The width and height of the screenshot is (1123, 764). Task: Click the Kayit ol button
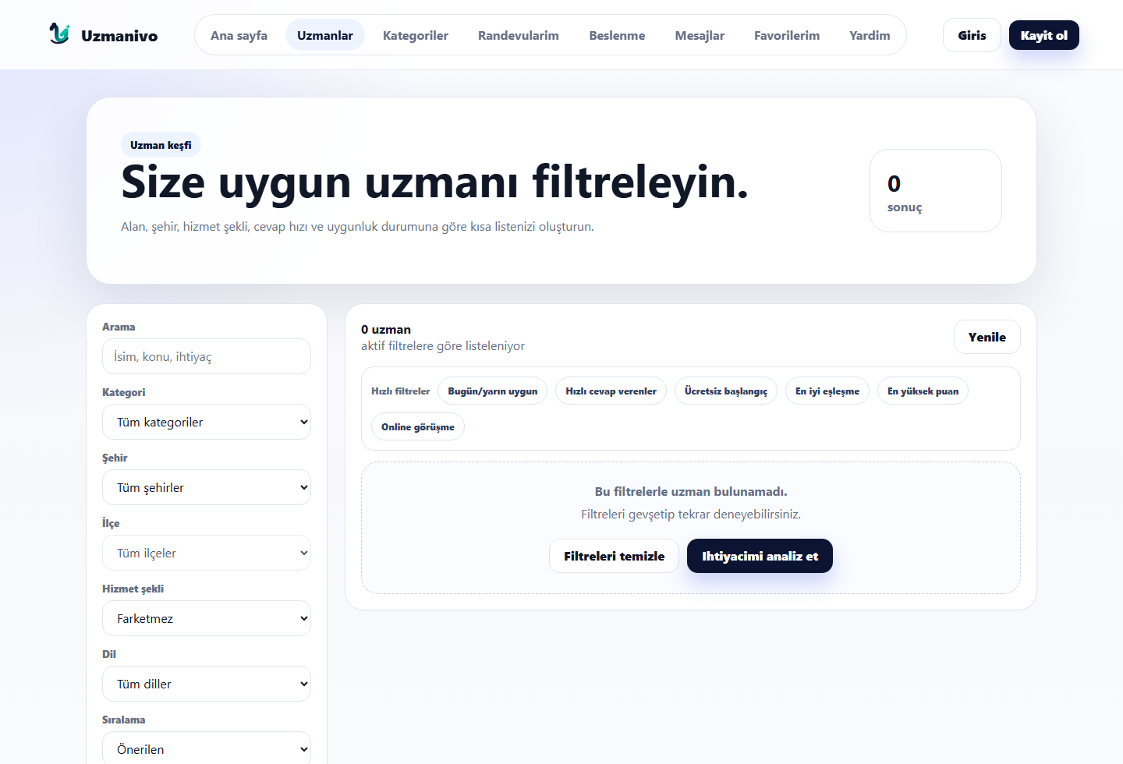pos(1043,35)
